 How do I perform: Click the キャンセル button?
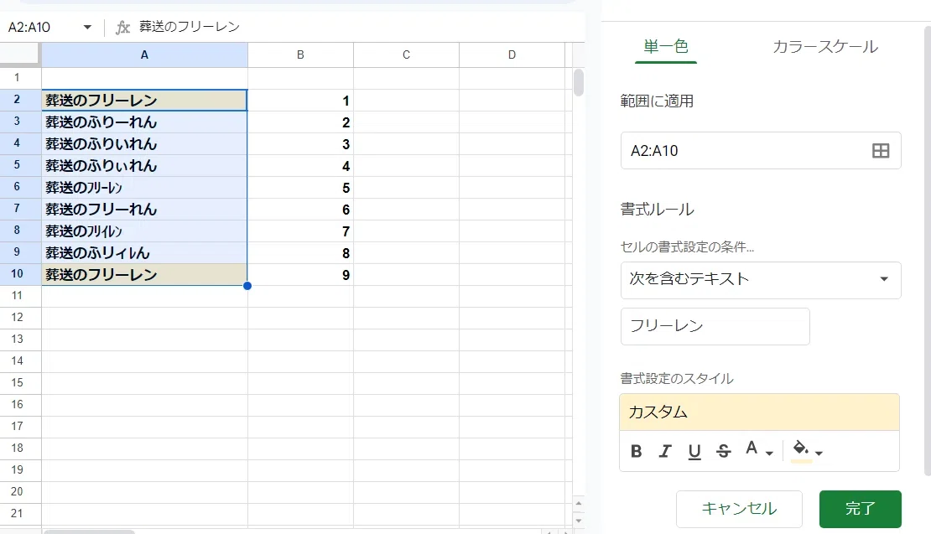pos(739,509)
